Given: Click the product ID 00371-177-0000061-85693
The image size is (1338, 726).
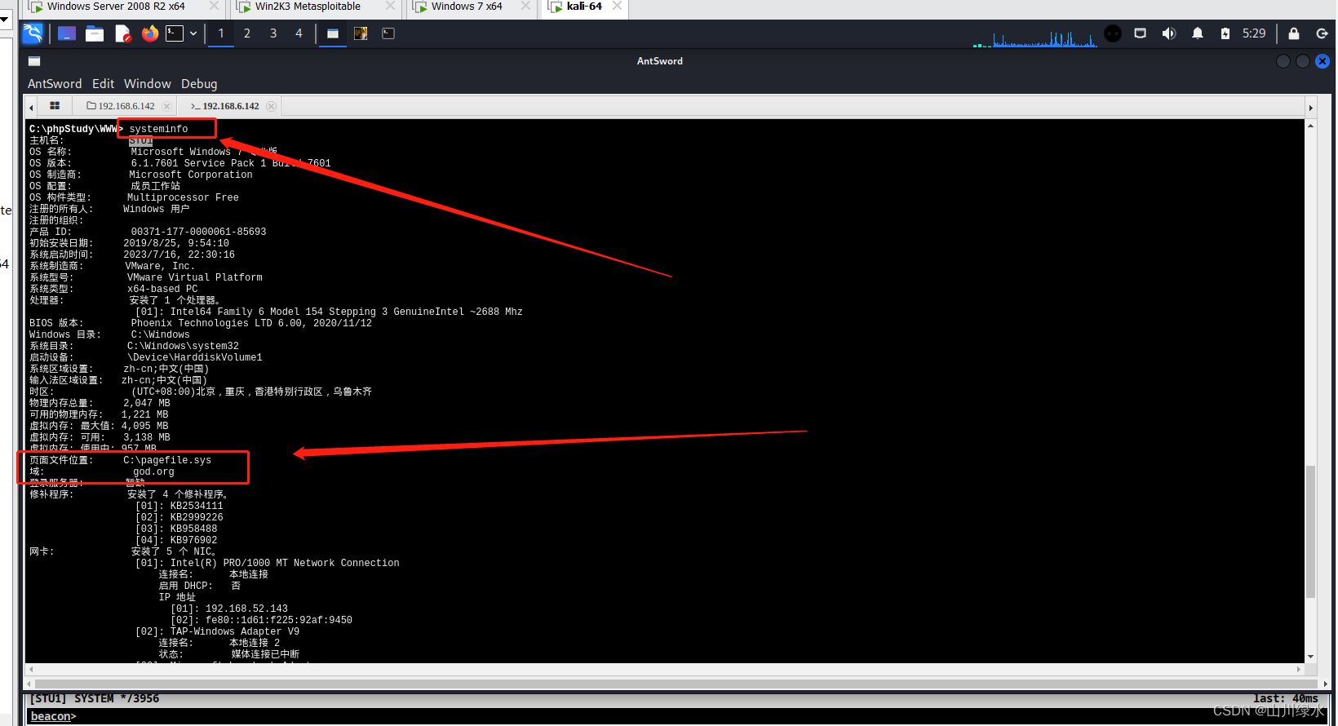Looking at the screenshot, I should point(199,232).
